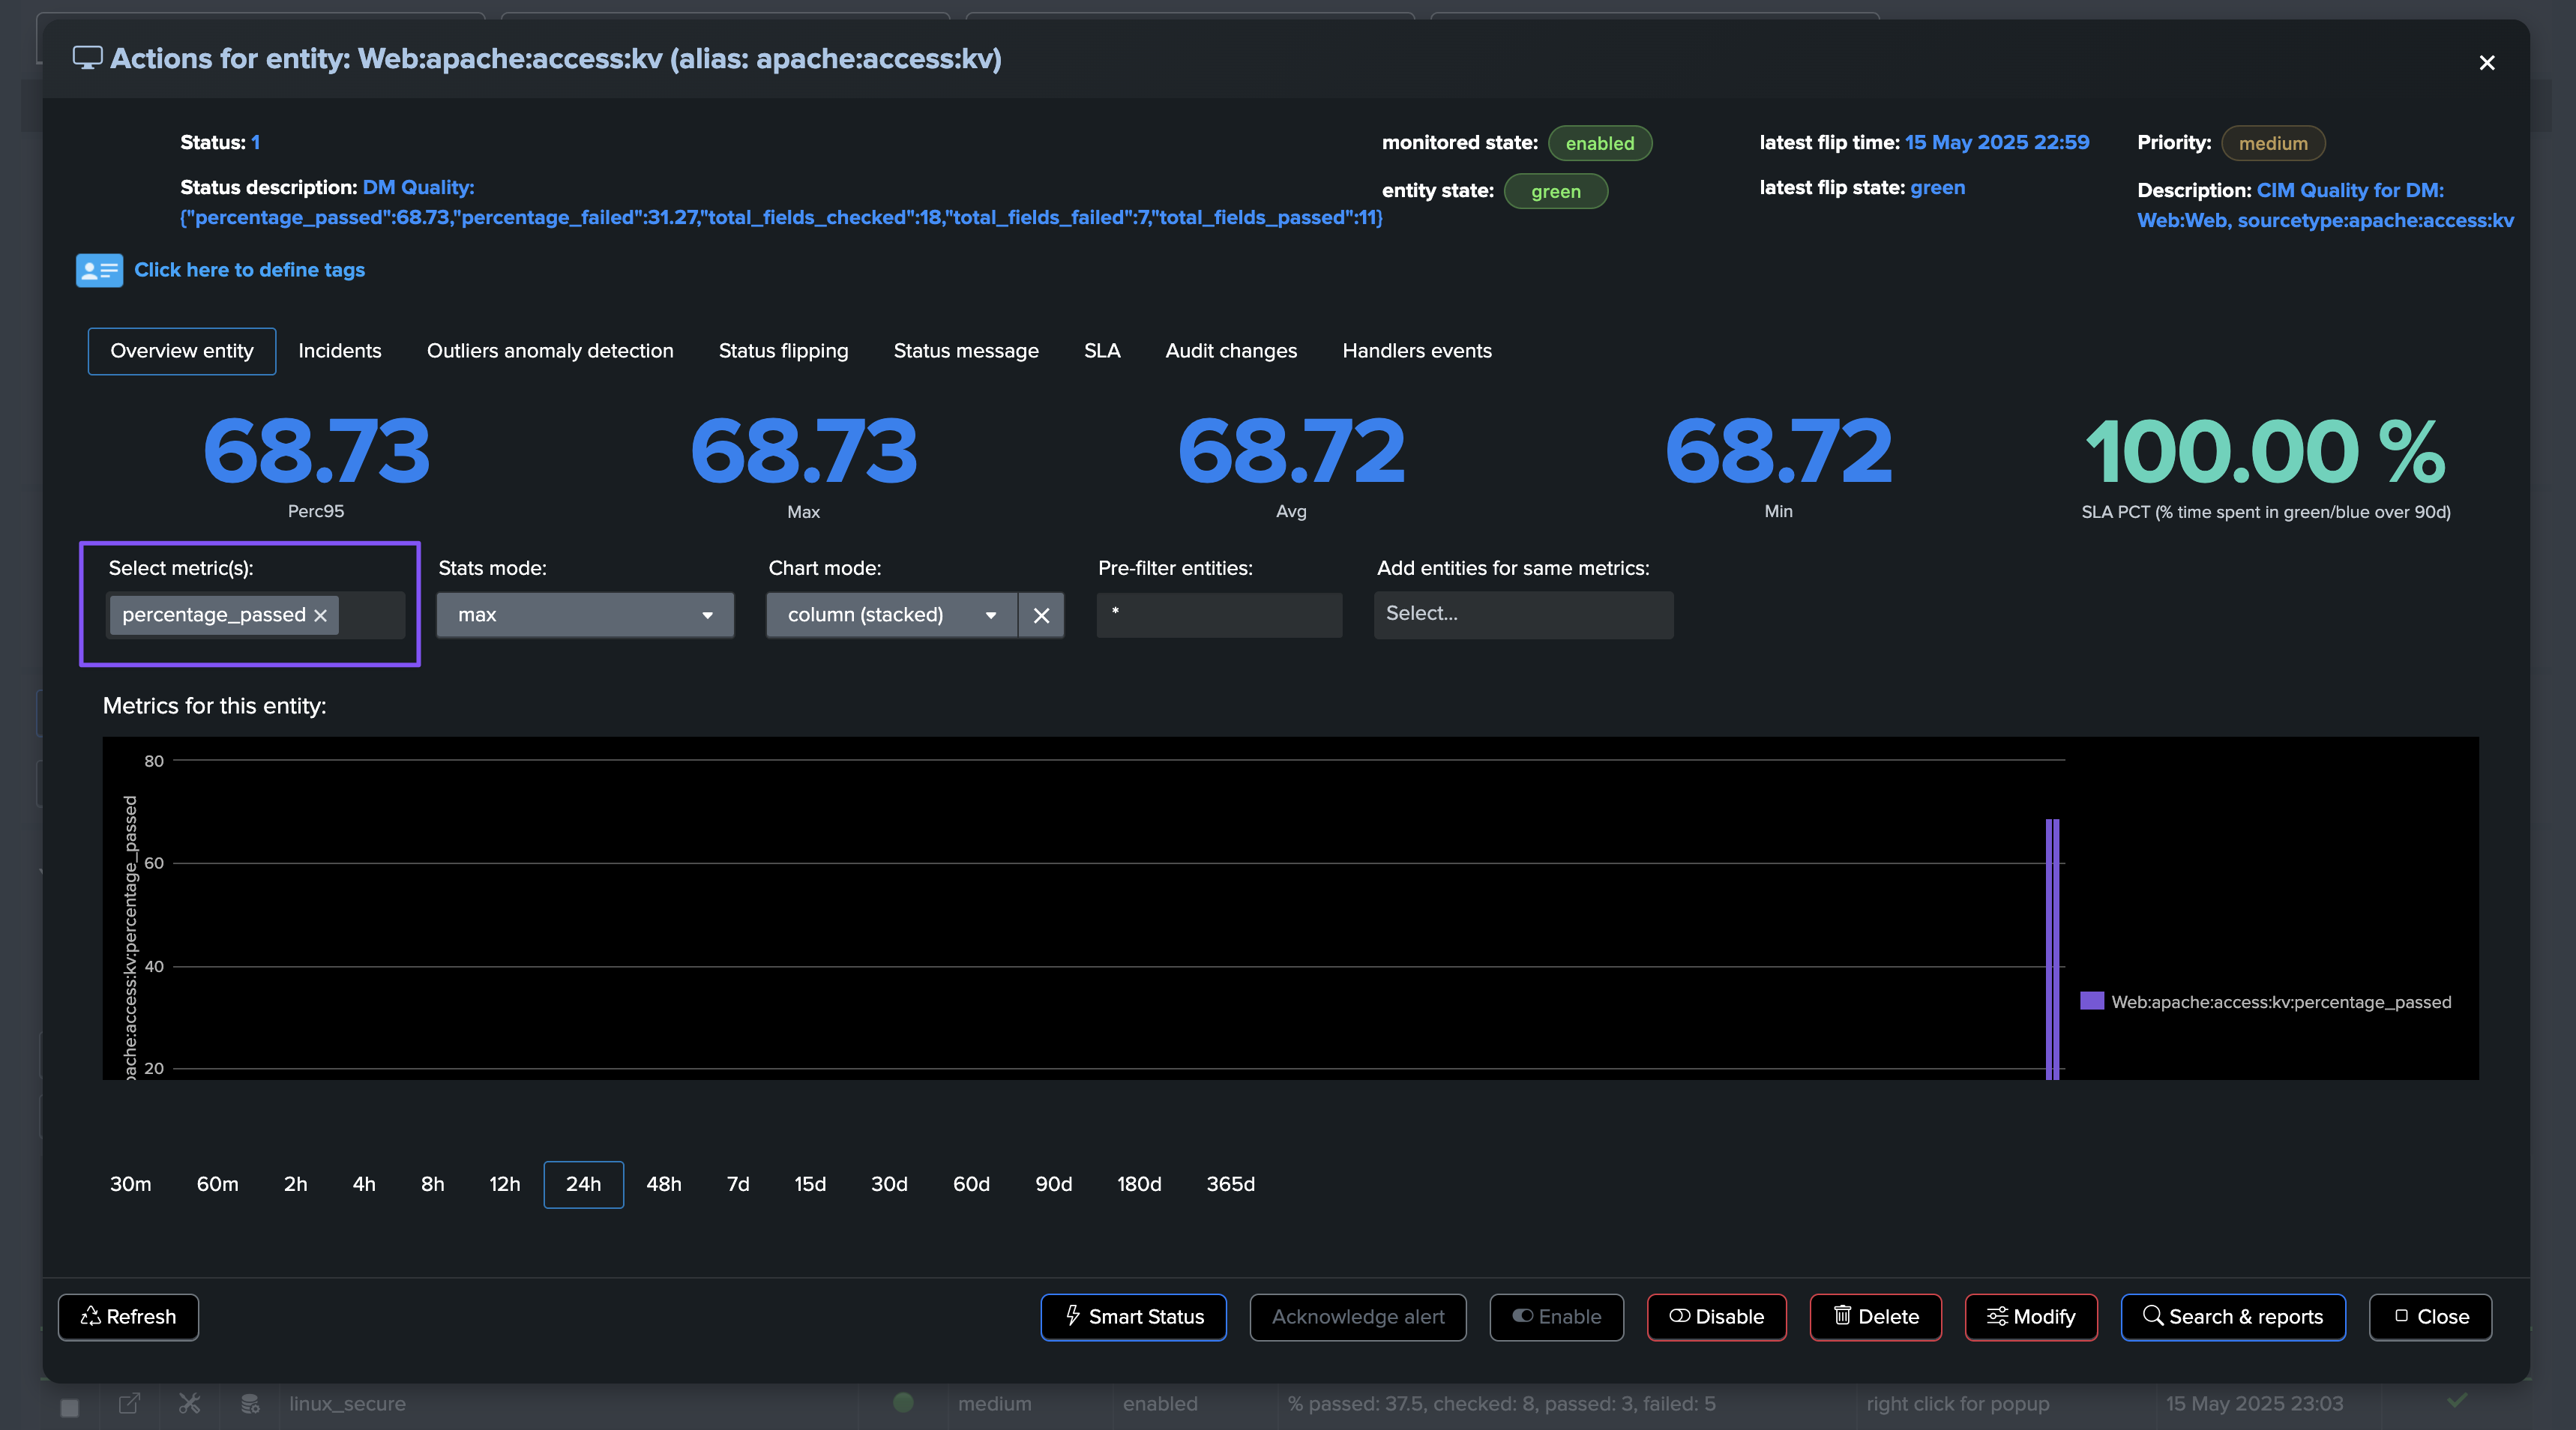Select the 7d time range
Image resolution: width=2576 pixels, height=1430 pixels.
pyautogui.click(x=737, y=1184)
